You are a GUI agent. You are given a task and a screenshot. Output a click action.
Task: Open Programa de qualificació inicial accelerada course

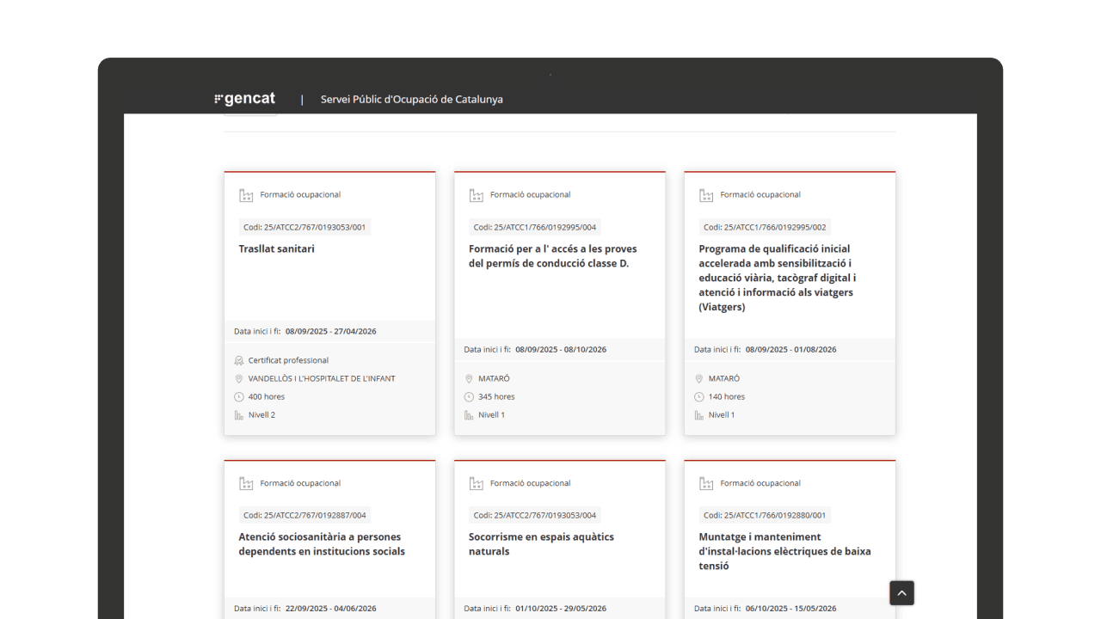pyautogui.click(x=777, y=278)
